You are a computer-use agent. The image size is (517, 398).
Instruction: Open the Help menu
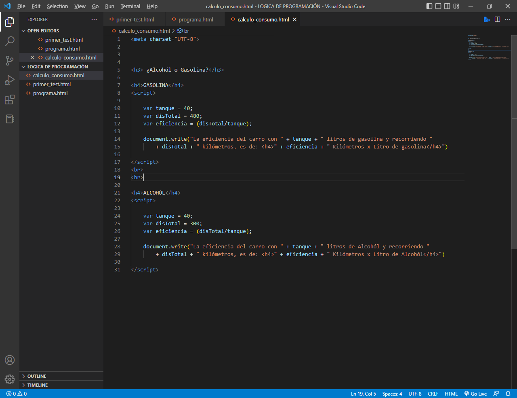point(152,6)
